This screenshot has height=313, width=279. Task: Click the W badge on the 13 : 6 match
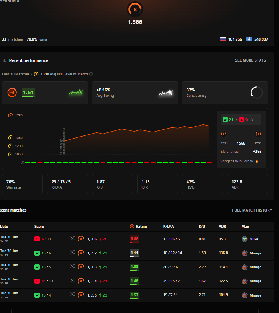pyautogui.click(x=37, y=253)
